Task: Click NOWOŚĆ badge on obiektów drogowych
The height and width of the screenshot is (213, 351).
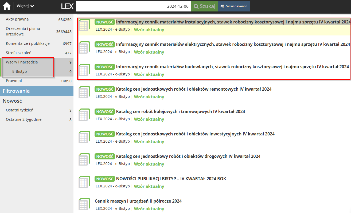Action: click(105, 156)
